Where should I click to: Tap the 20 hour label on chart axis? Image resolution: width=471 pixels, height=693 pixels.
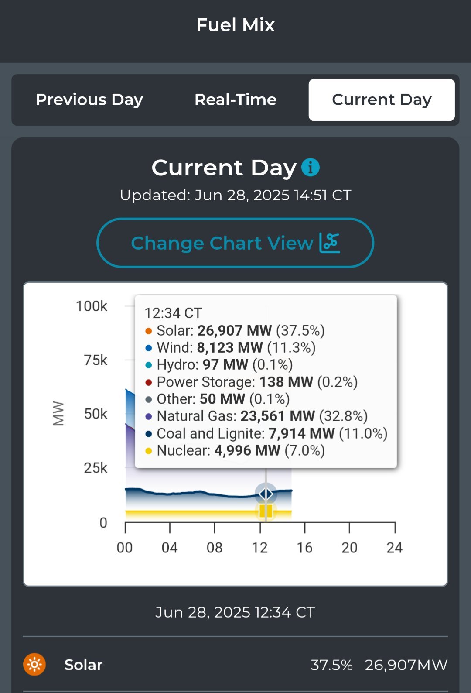click(x=349, y=547)
